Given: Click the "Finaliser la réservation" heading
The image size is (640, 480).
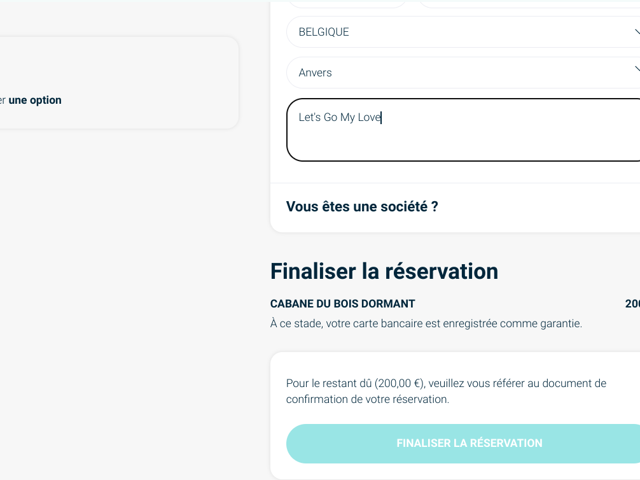Looking at the screenshot, I should click(384, 271).
